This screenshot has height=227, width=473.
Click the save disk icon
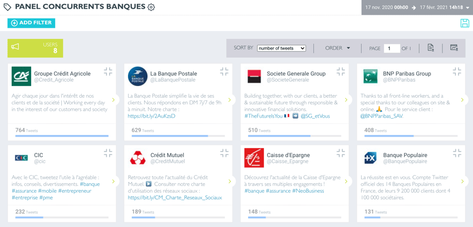coord(465,23)
